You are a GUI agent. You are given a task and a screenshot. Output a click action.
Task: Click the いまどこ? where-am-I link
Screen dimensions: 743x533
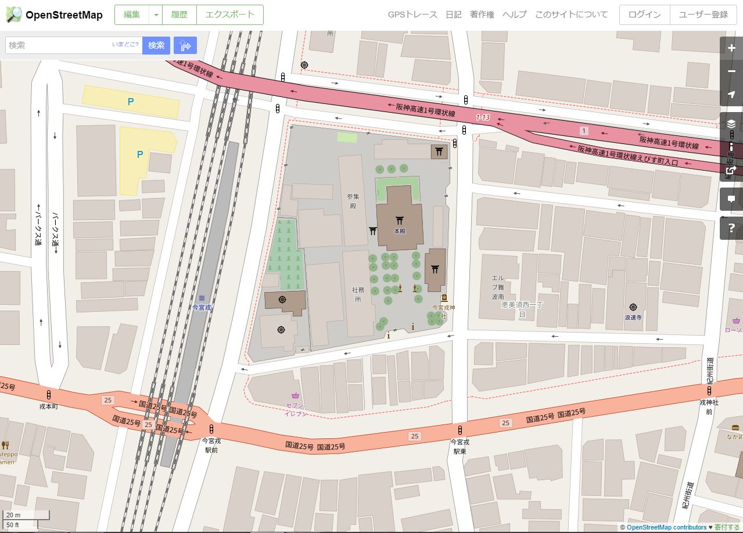[126, 44]
